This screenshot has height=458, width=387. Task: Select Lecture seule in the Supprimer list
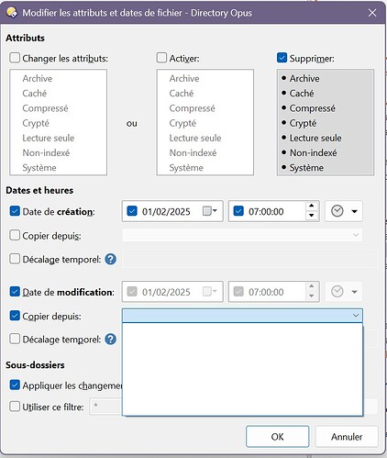click(315, 138)
